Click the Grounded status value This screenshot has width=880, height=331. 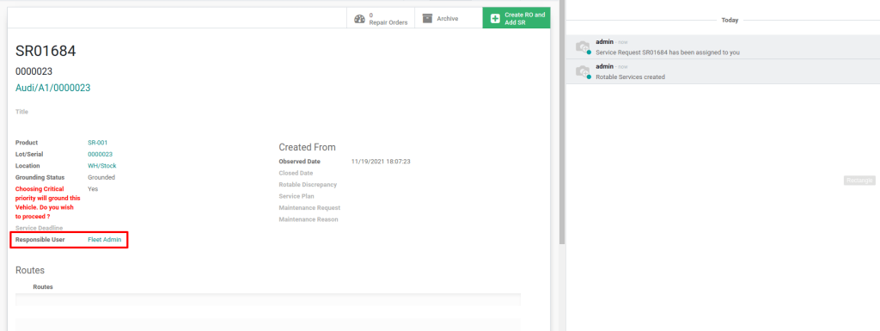pyautogui.click(x=101, y=177)
